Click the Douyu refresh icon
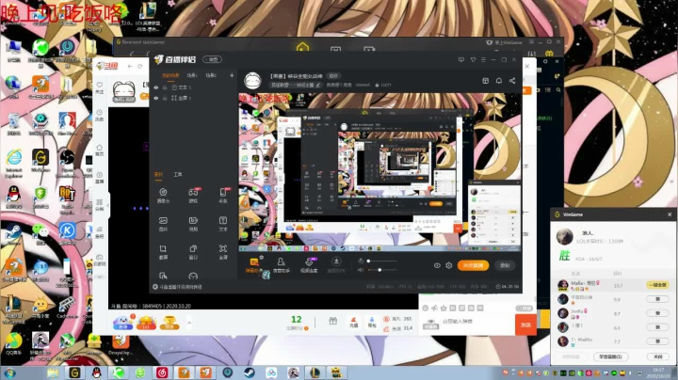Image resolution: width=678 pixels, height=380 pixels. [140, 66]
